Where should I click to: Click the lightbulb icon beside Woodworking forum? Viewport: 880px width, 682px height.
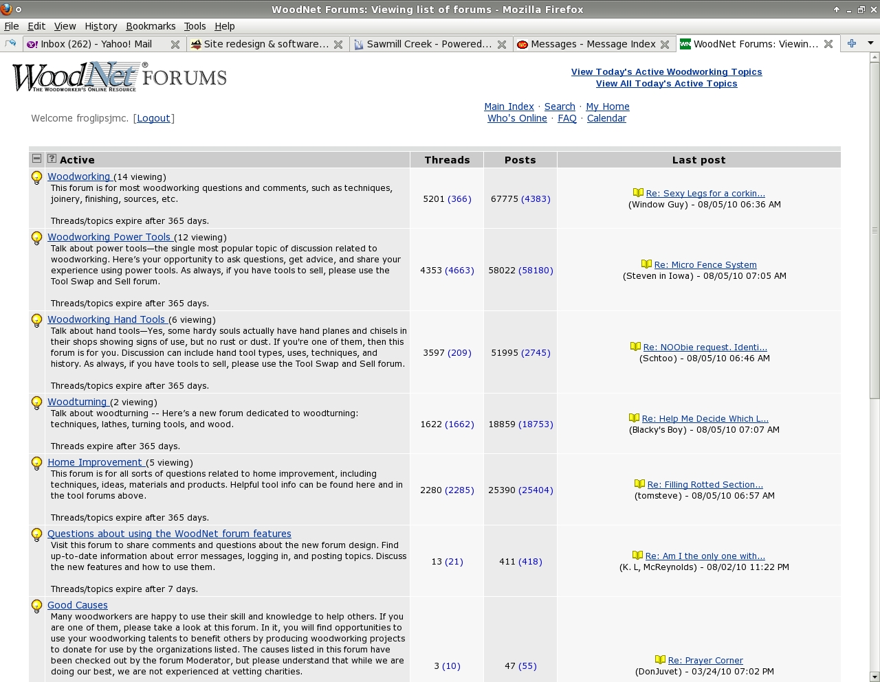tap(37, 178)
